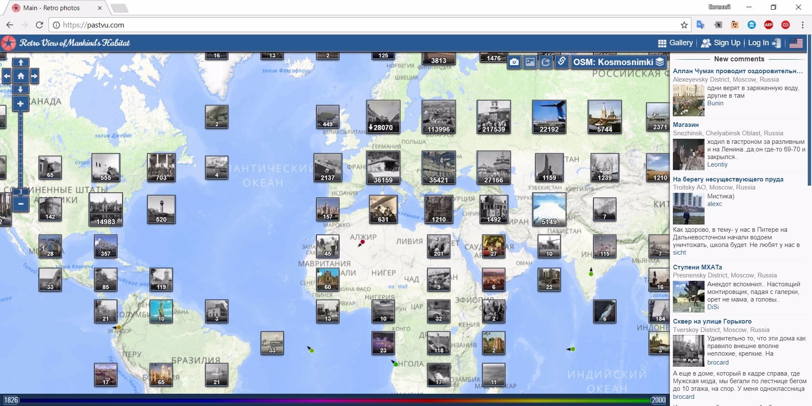The width and height of the screenshot is (812, 406).
Task: Open user DiSi's profile link
Action: [713, 307]
